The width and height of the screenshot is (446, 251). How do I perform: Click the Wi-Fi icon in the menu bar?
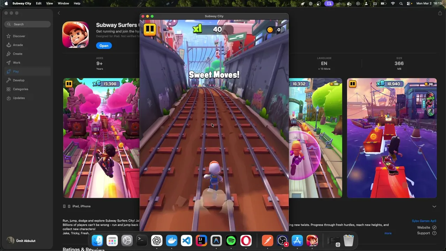393,3
